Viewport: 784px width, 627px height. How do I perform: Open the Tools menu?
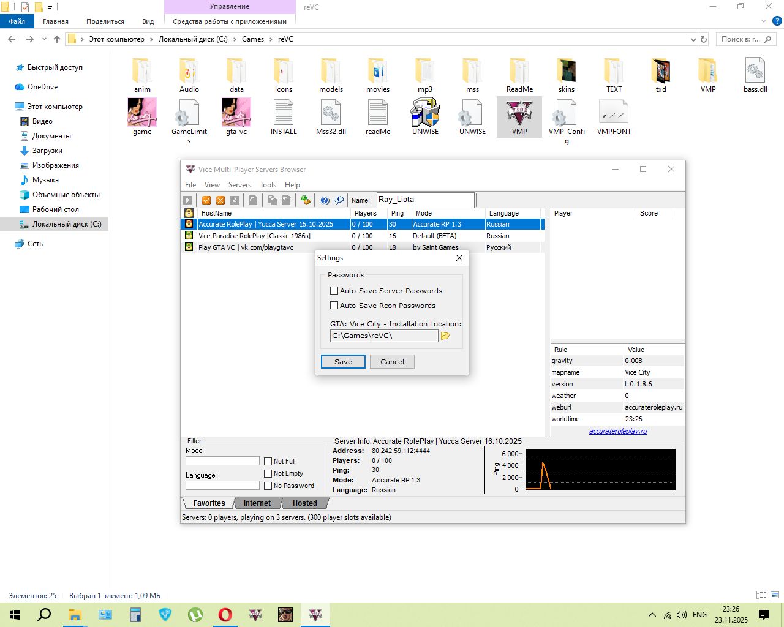point(268,185)
